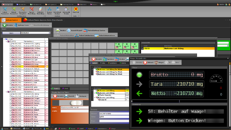
Task: Click the tablet image thumbnail
Action: point(76,103)
